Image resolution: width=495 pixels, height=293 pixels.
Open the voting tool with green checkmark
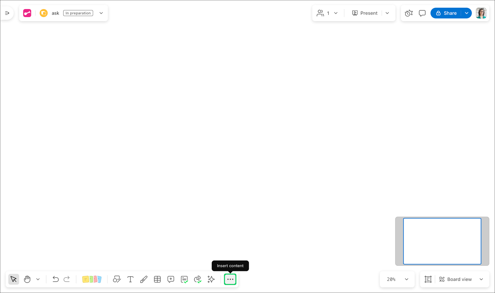pos(198,279)
